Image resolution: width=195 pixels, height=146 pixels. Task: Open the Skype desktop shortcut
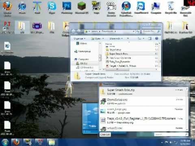[52, 8]
